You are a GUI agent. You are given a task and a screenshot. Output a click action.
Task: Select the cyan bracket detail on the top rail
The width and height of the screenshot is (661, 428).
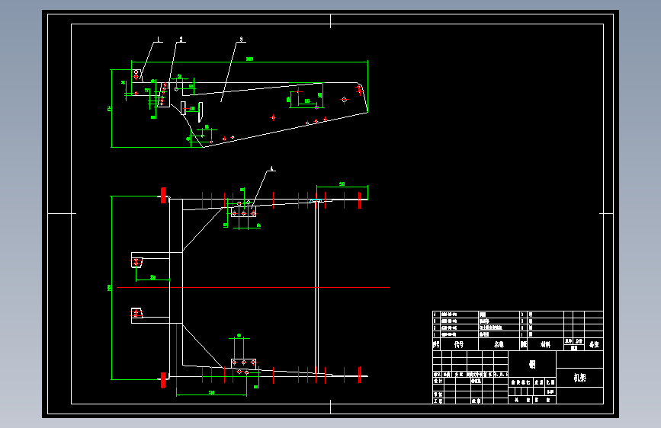316,200
